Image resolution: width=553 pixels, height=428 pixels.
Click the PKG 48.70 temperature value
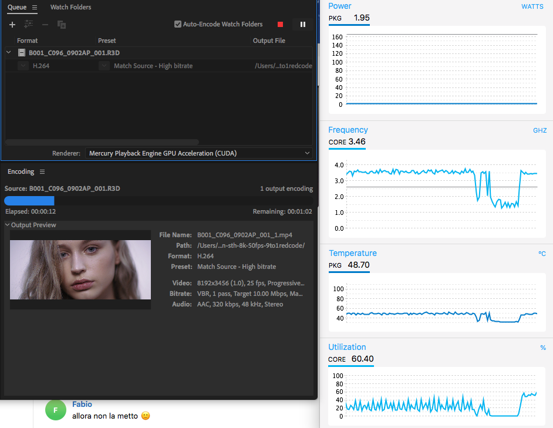tap(349, 265)
